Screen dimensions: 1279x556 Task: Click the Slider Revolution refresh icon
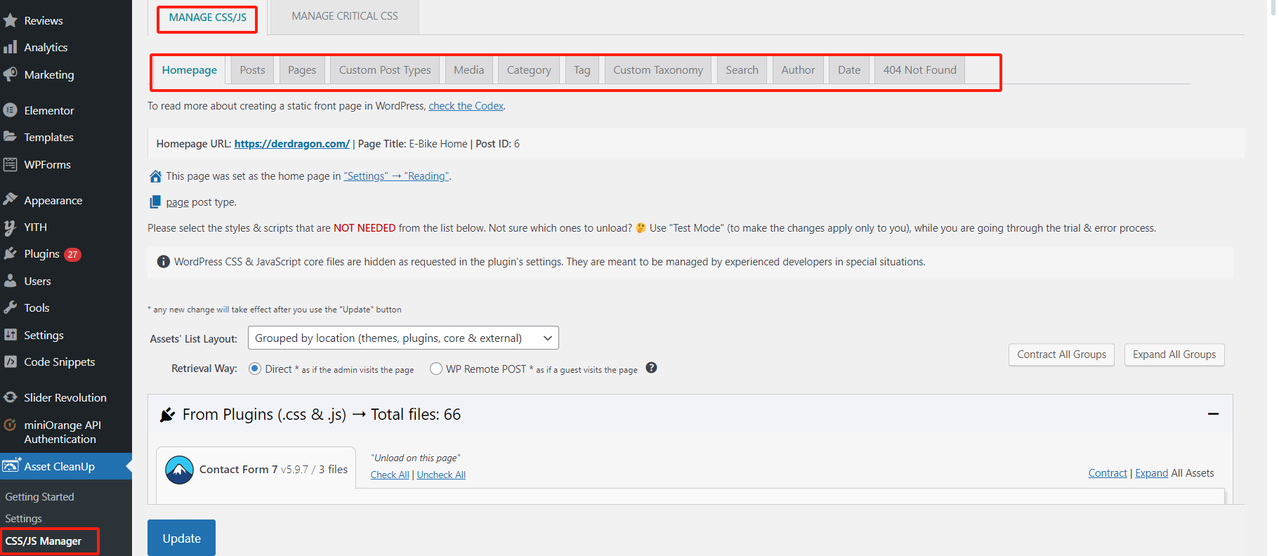click(x=10, y=397)
